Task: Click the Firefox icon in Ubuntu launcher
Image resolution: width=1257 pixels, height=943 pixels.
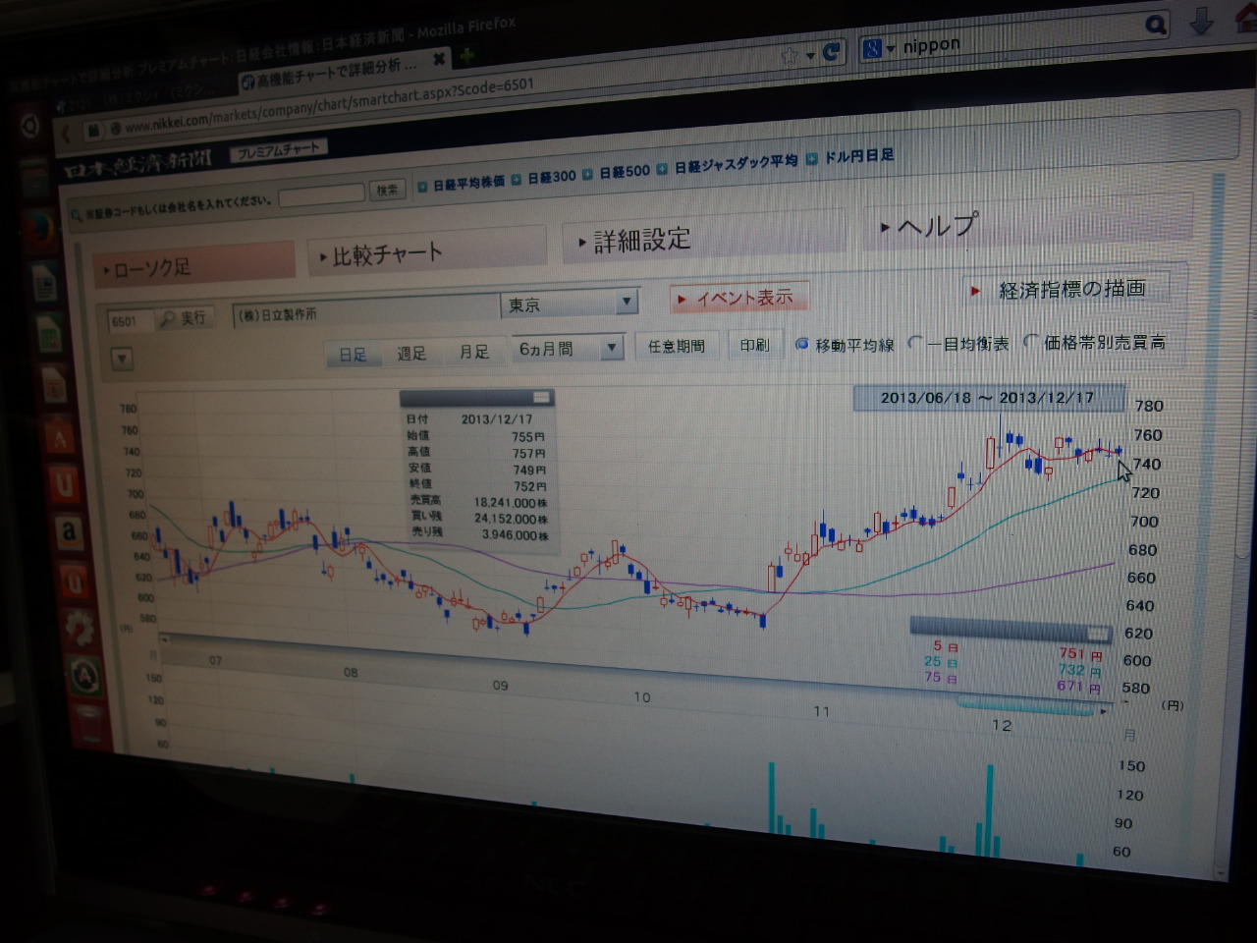Action: tap(38, 229)
